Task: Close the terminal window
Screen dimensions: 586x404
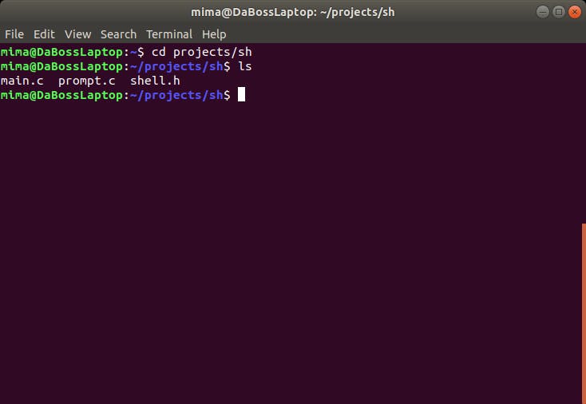Action: point(574,12)
